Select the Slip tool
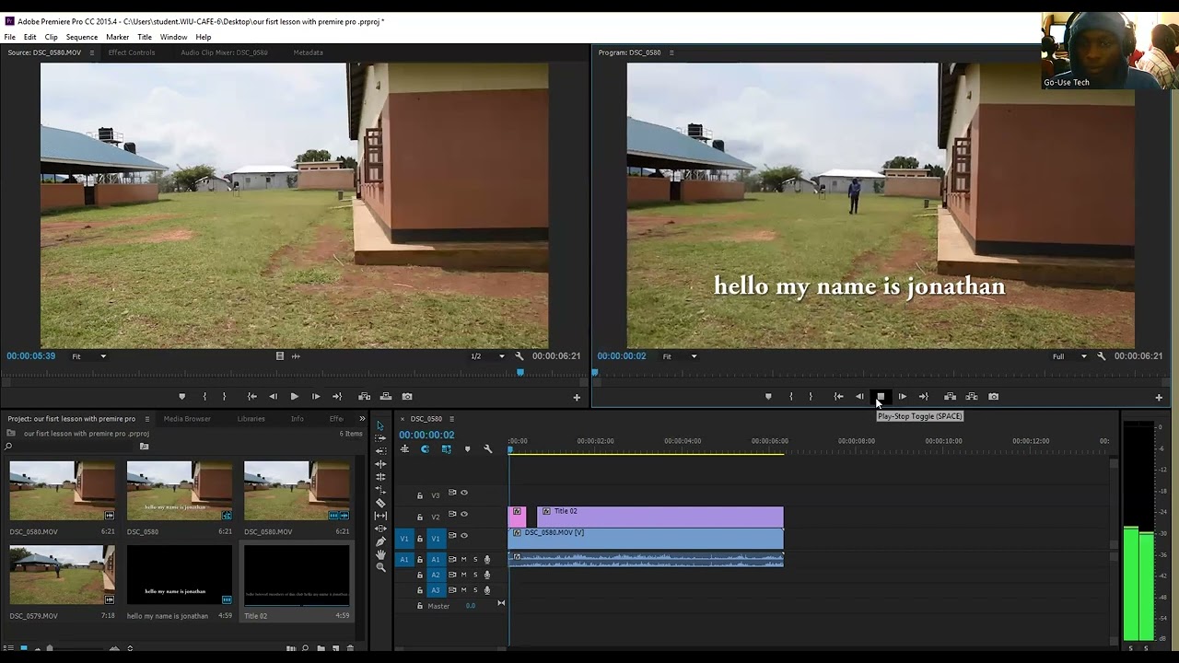This screenshot has width=1179, height=663. 380,516
